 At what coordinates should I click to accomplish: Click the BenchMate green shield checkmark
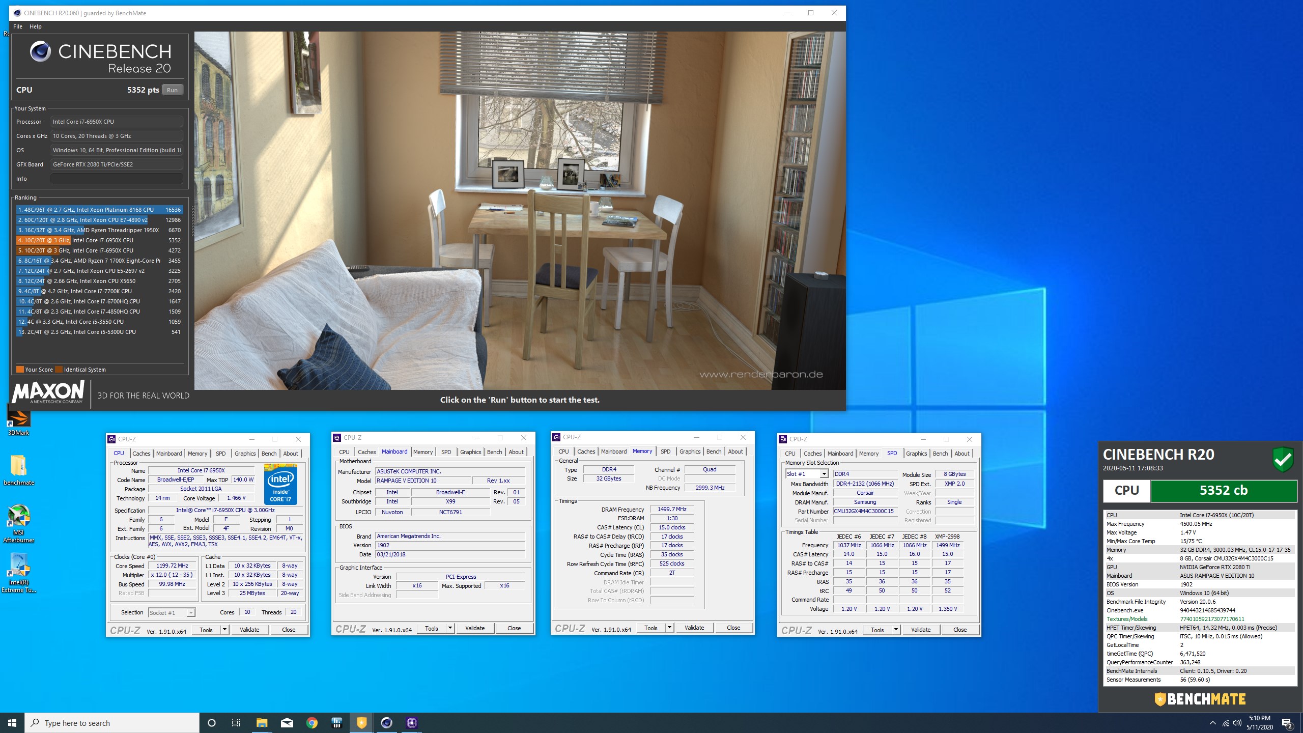click(1283, 460)
